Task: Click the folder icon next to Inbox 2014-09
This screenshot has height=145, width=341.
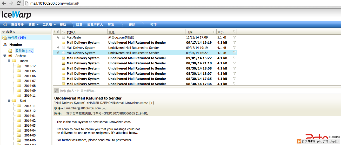Action: pos(19,91)
